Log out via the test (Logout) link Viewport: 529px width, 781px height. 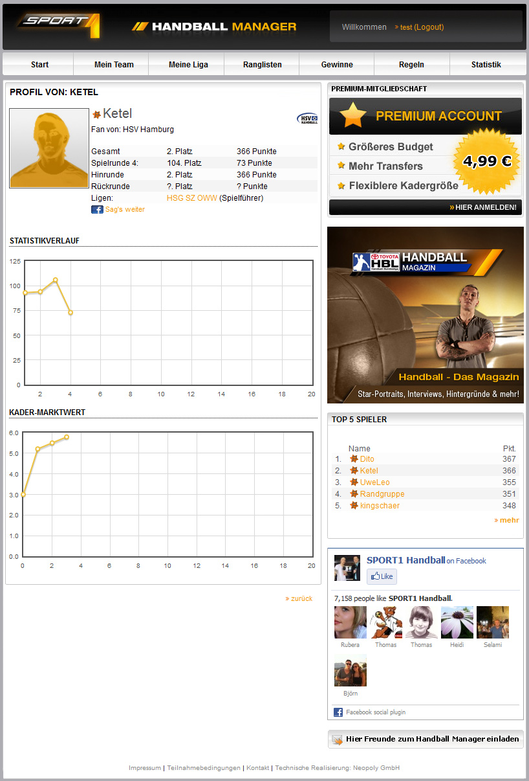click(x=422, y=27)
